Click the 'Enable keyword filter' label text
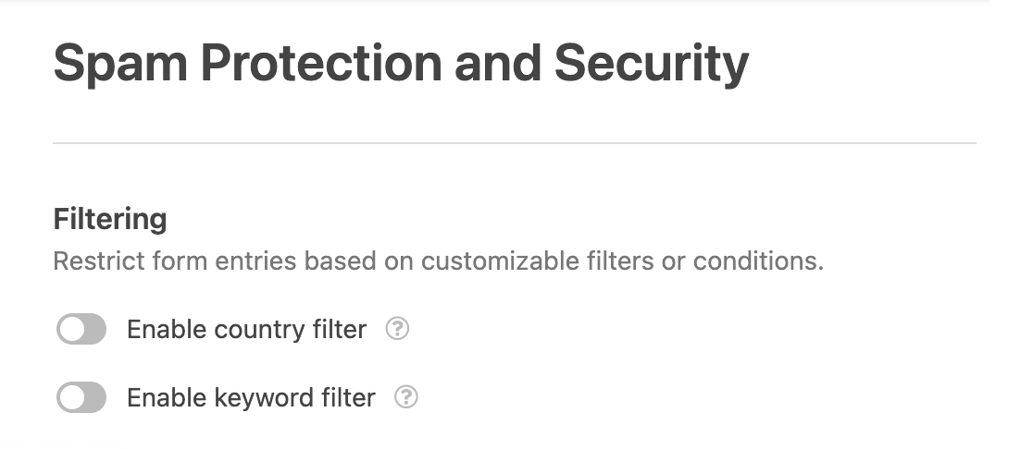The height and width of the screenshot is (449, 1033). click(x=251, y=397)
